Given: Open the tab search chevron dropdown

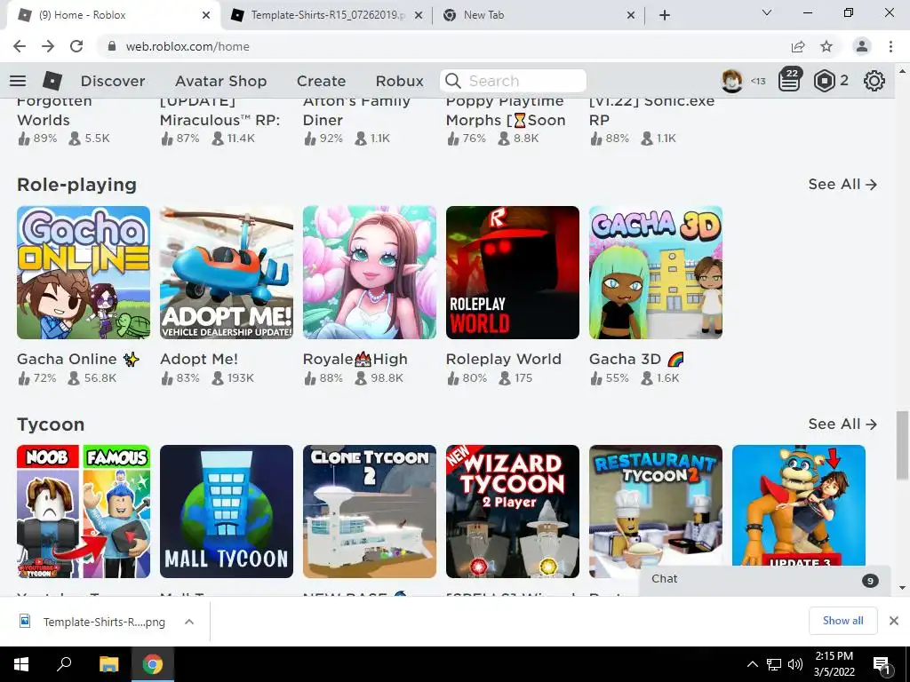Looking at the screenshot, I should [767, 12].
